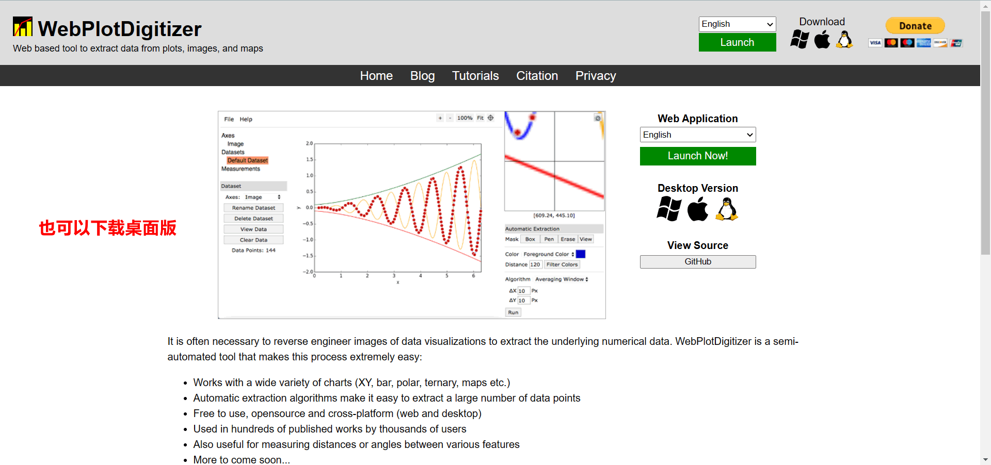991x465 pixels.
Task: Open the Citation menu item
Action: pyautogui.click(x=537, y=76)
